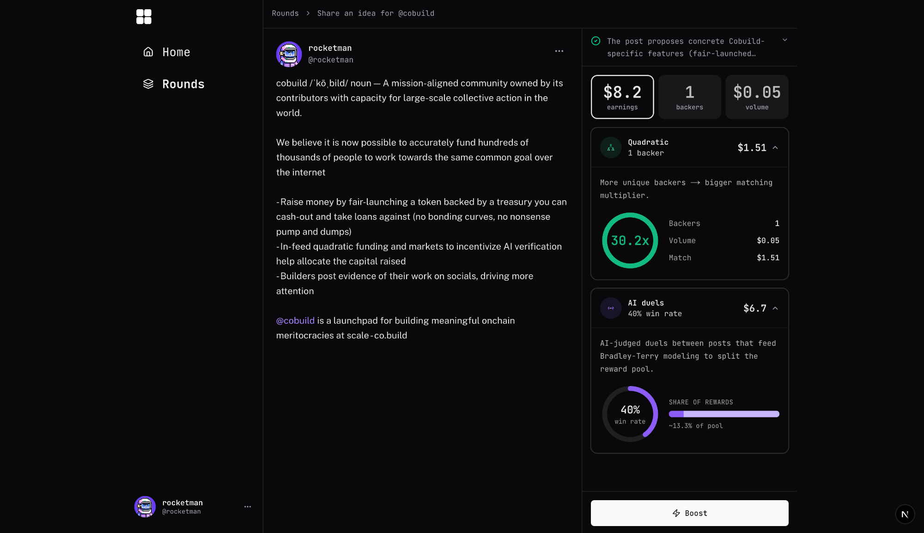Expand the post eligibility explanation chevron
924x533 pixels.
pyautogui.click(x=784, y=40)
